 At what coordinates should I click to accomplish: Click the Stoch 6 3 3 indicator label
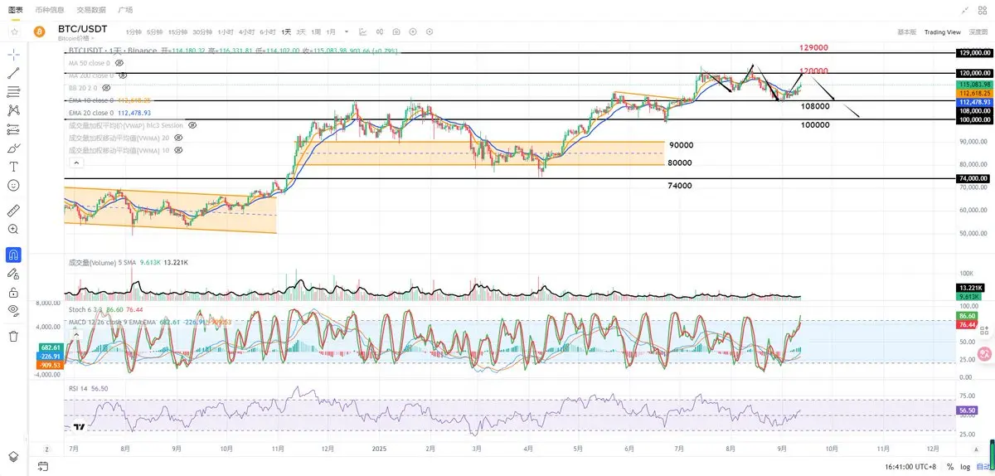[86, 308]
